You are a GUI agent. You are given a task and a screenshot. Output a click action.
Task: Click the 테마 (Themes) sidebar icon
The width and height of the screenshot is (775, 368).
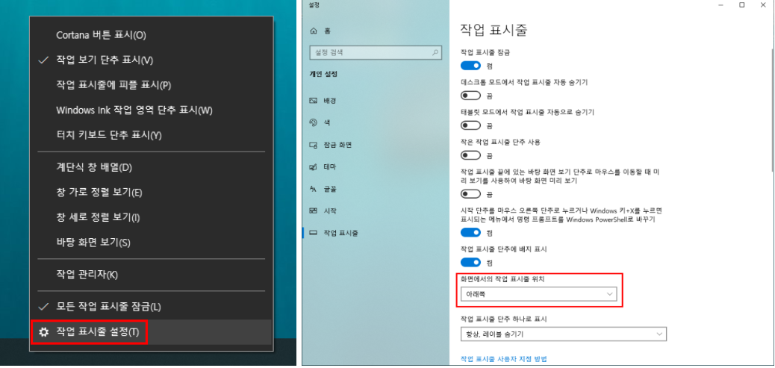pos(313,166)
